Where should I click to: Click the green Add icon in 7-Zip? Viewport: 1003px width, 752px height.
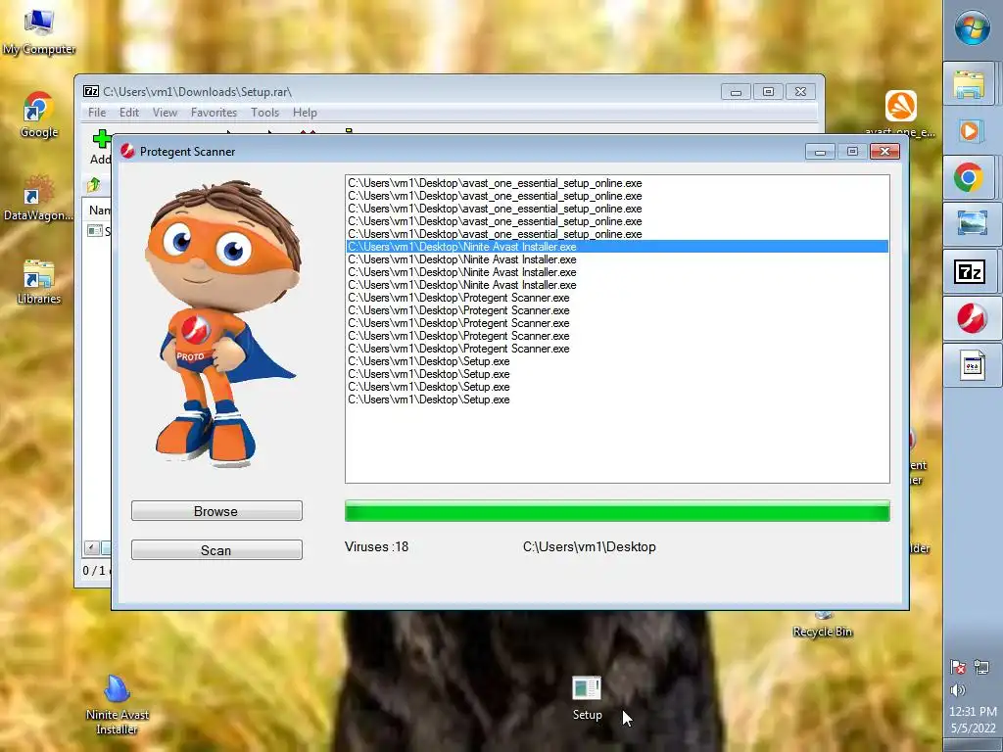[101, 139]
